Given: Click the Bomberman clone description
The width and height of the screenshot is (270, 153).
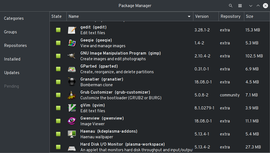Looking at the screenshot, I should [97, 85].
